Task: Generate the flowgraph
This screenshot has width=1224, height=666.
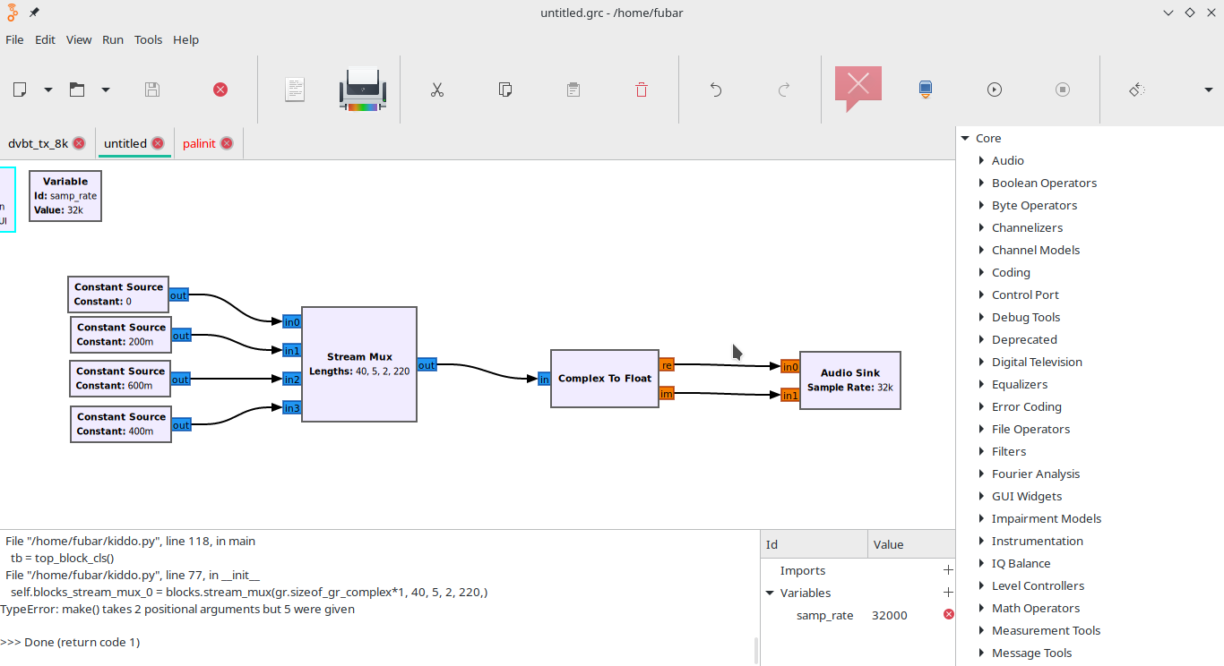Action: point(926,90)
